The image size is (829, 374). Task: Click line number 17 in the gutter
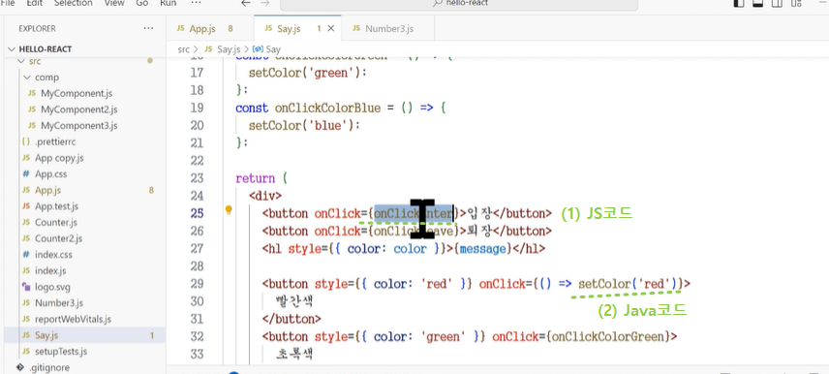(x=197, y=73)
